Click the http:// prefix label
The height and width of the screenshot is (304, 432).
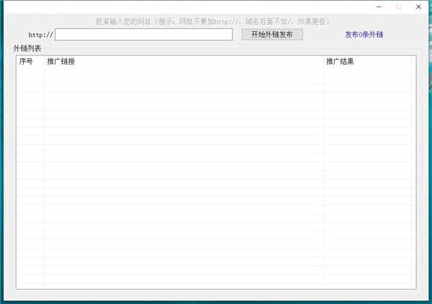tap(40, 34)
